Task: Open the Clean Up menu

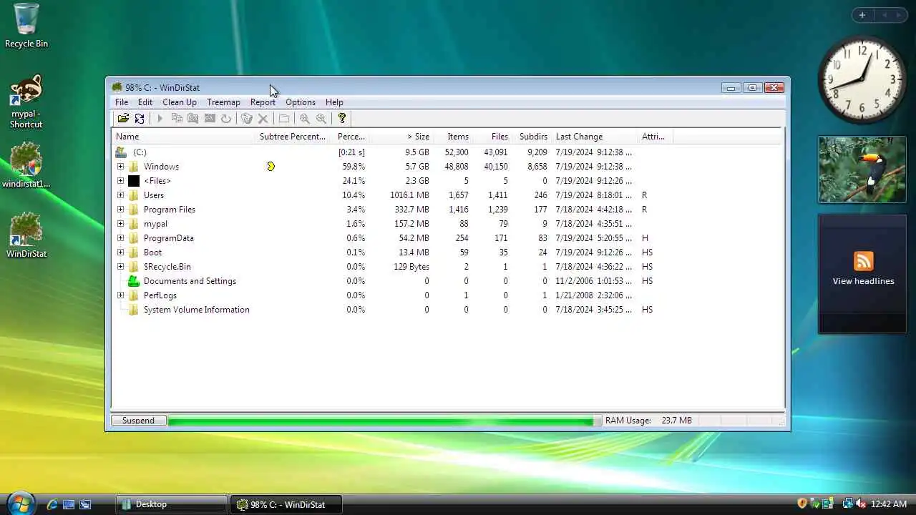Action: [x=180, y=102]
